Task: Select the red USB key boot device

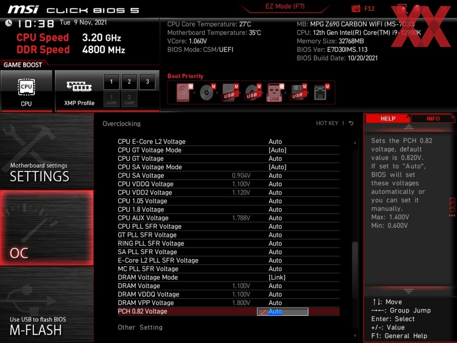Action: [x=275, y=92]
